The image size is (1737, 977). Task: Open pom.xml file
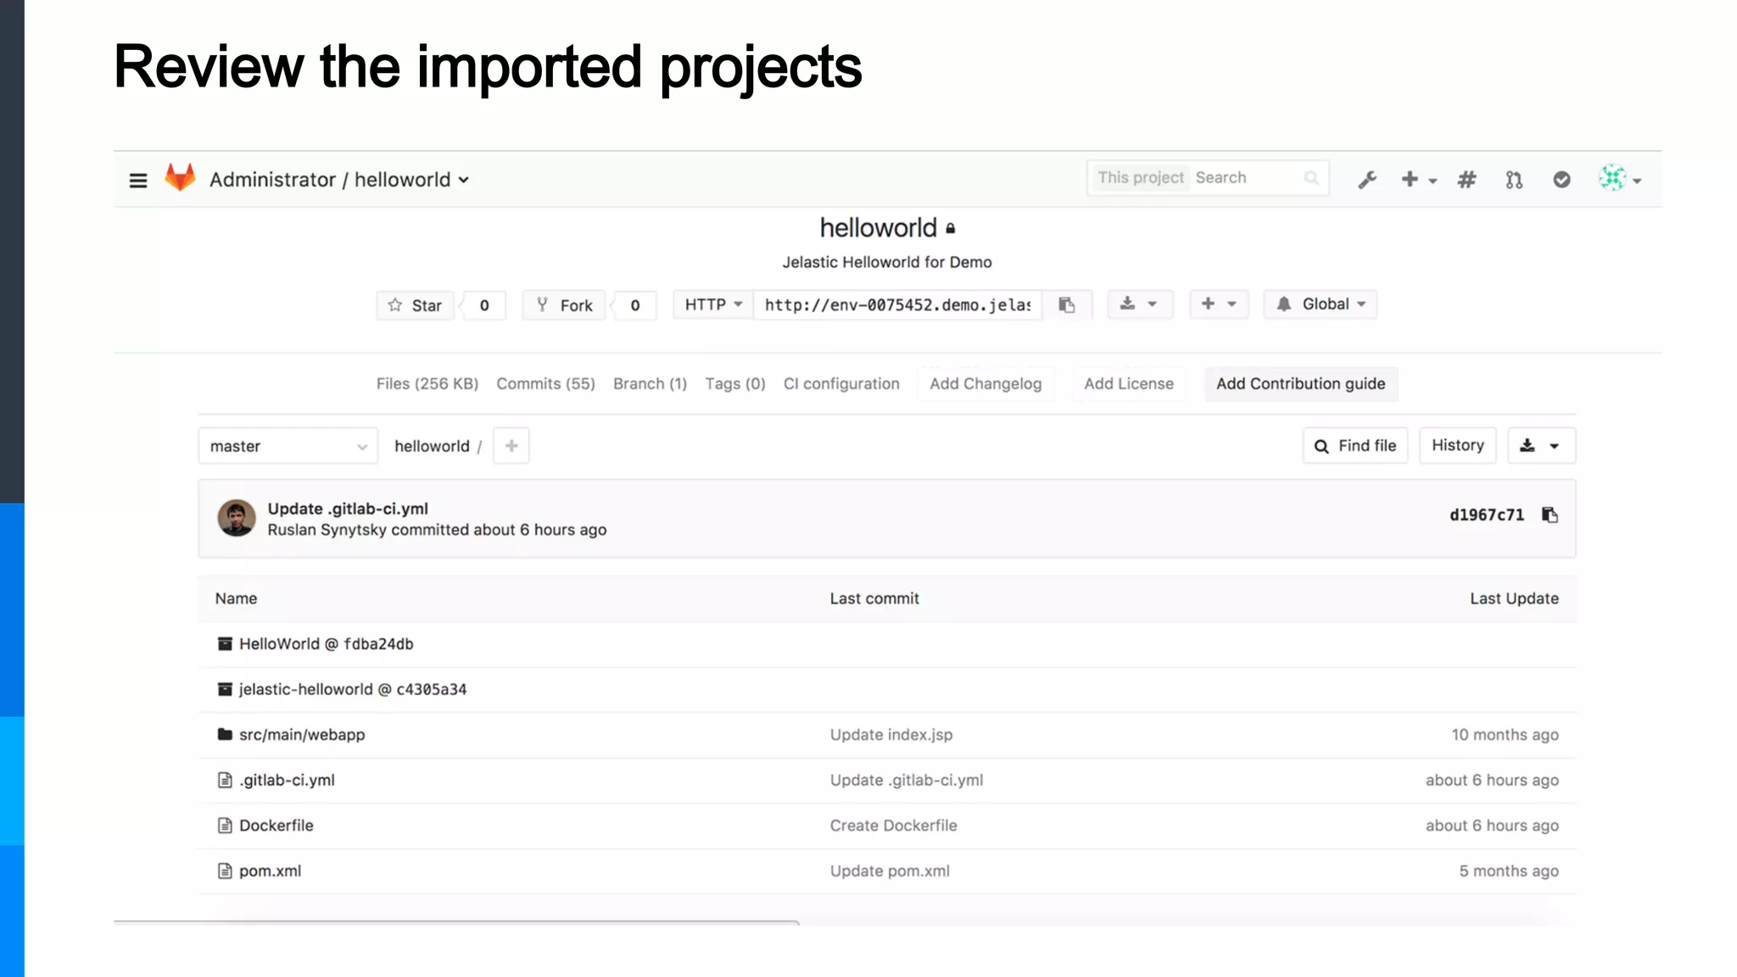pos(270,871)
